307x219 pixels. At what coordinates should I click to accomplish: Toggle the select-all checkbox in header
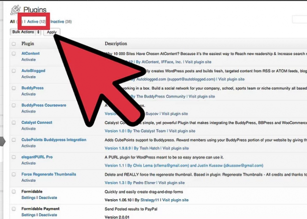click(14, 44)
